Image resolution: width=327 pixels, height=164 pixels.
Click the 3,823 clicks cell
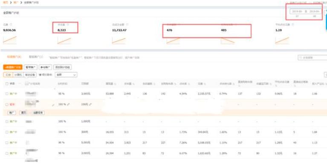127,143
